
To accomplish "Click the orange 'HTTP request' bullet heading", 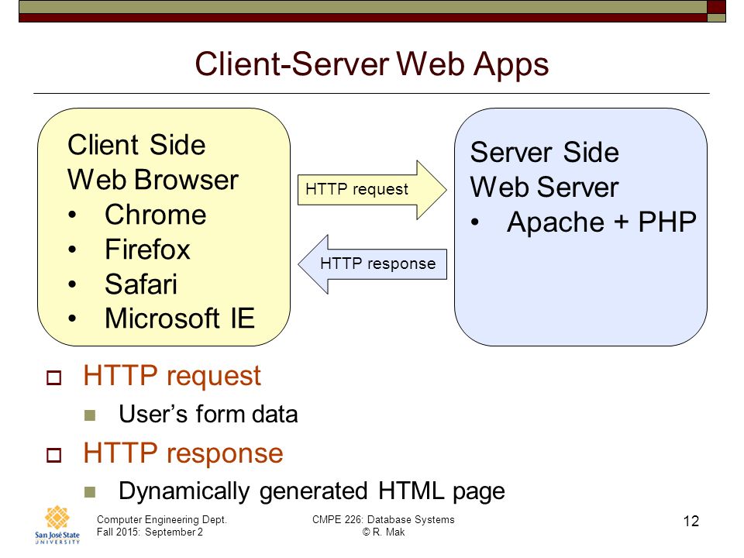I will point(172,377).
